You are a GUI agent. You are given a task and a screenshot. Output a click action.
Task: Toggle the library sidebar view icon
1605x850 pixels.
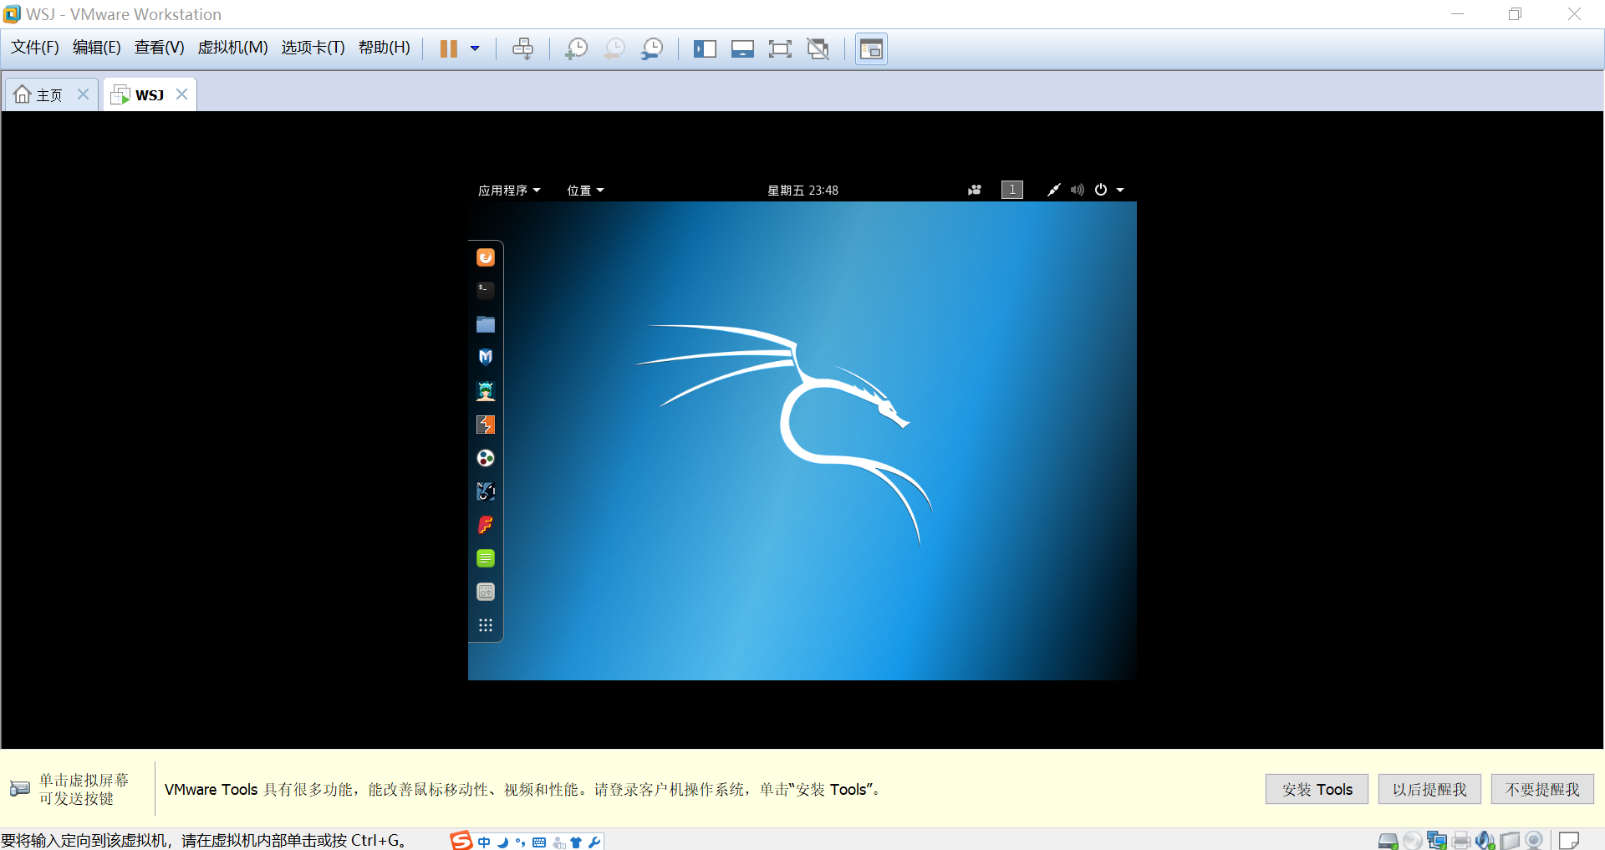705,48
